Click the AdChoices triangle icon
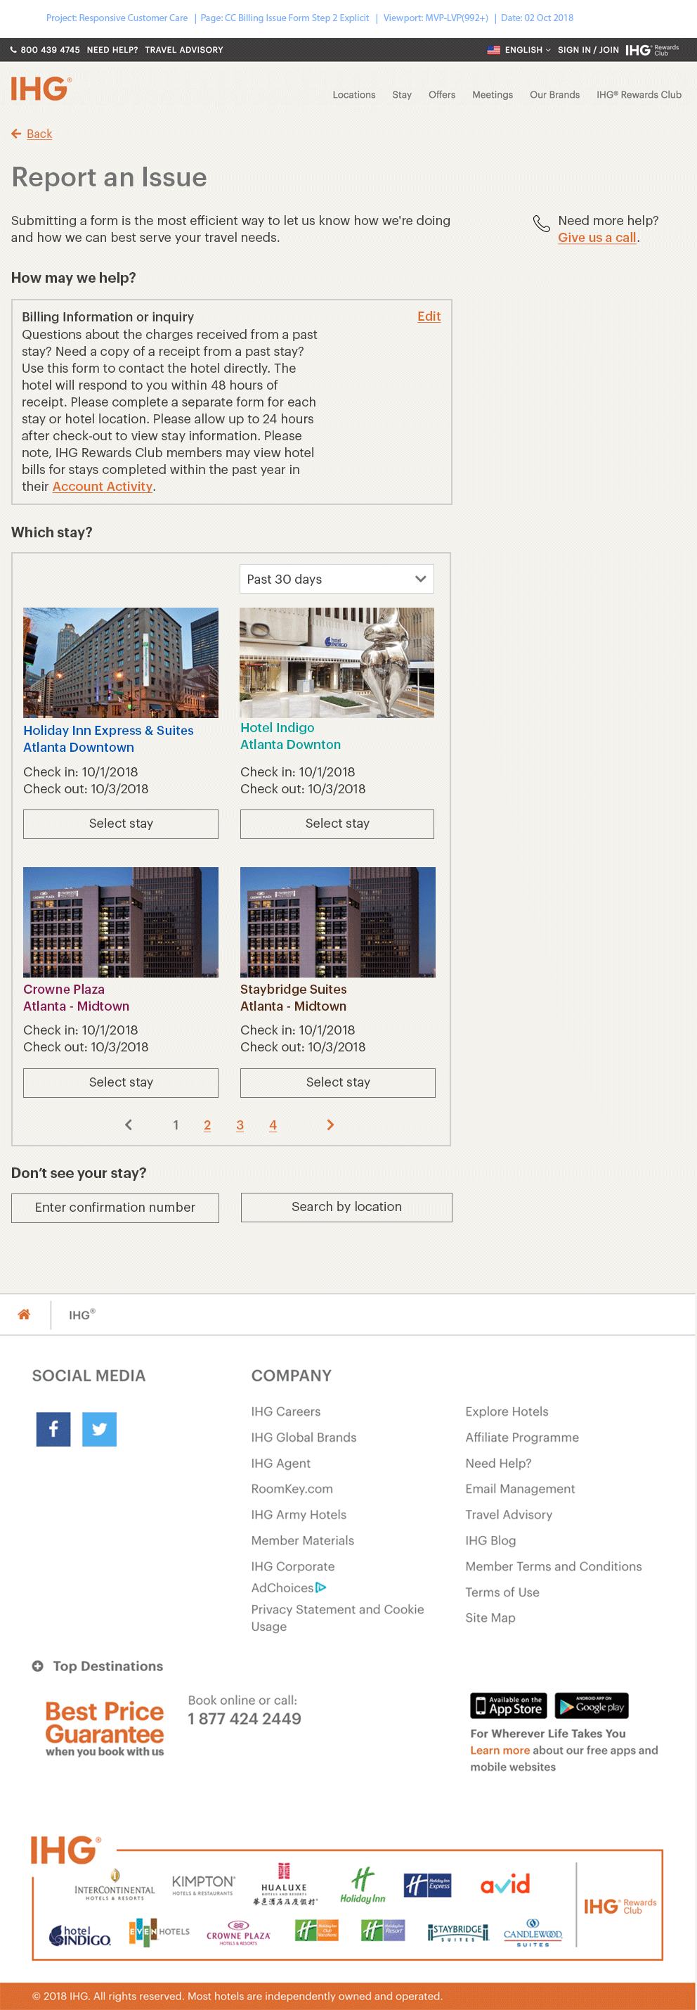This screenshot has height=2010, width=697. (321, 1587)
